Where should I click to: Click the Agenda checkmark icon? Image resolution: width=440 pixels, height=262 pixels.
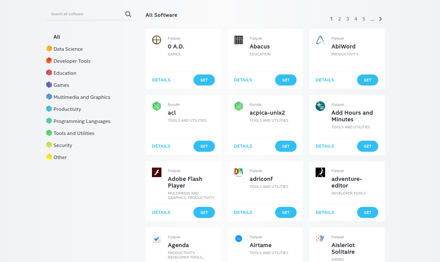pyautogui.click(x=157, y=239)
